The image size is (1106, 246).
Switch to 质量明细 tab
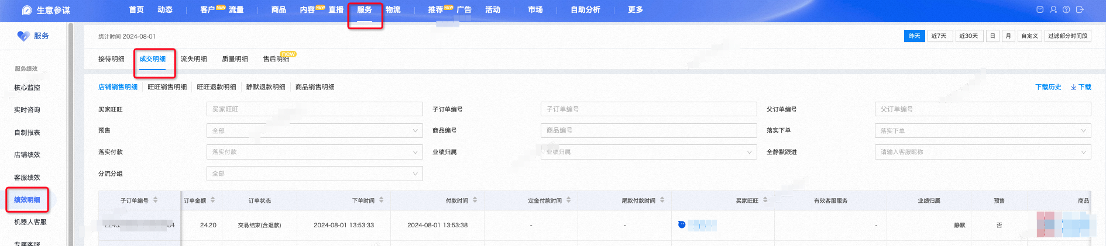point(235,59)
